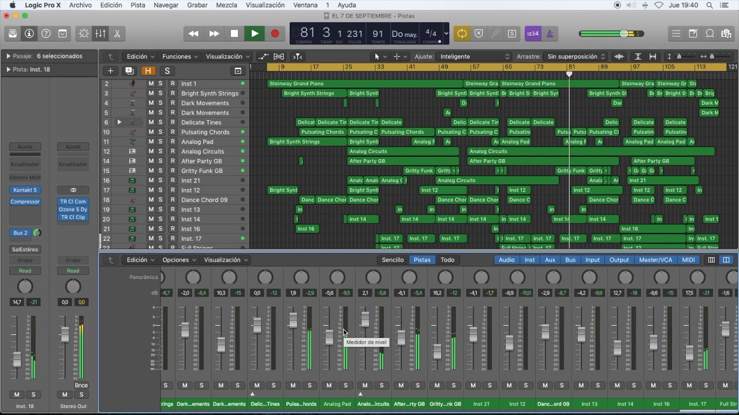Toggle the Cycle mode button
Image resolution: width=739 pixels, height=415 pixels.
tap(462, 33)
